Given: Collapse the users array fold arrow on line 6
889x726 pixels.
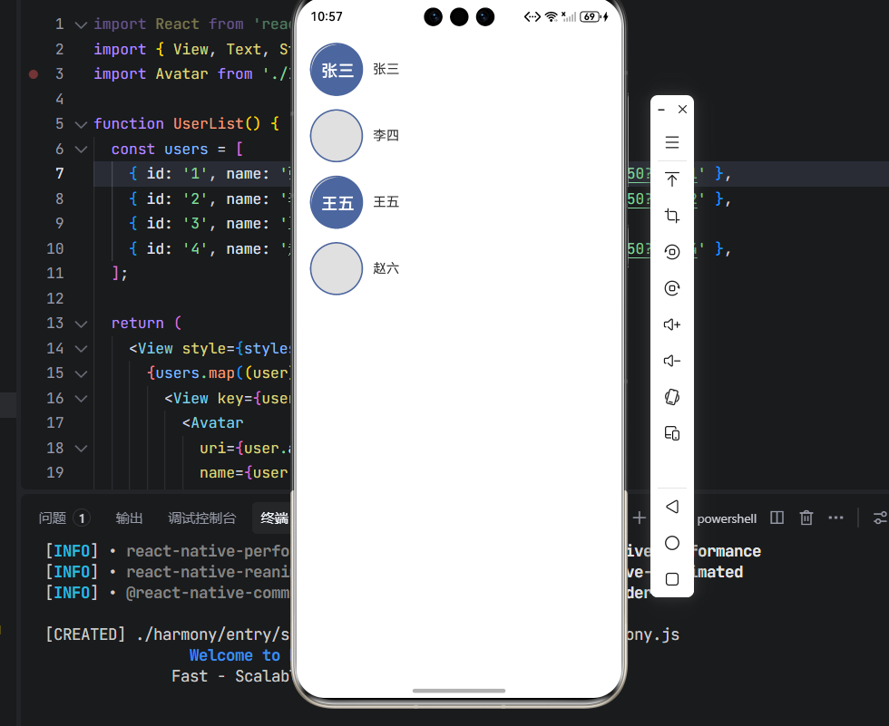Looking at the screenshot, I should coord(81,150).
